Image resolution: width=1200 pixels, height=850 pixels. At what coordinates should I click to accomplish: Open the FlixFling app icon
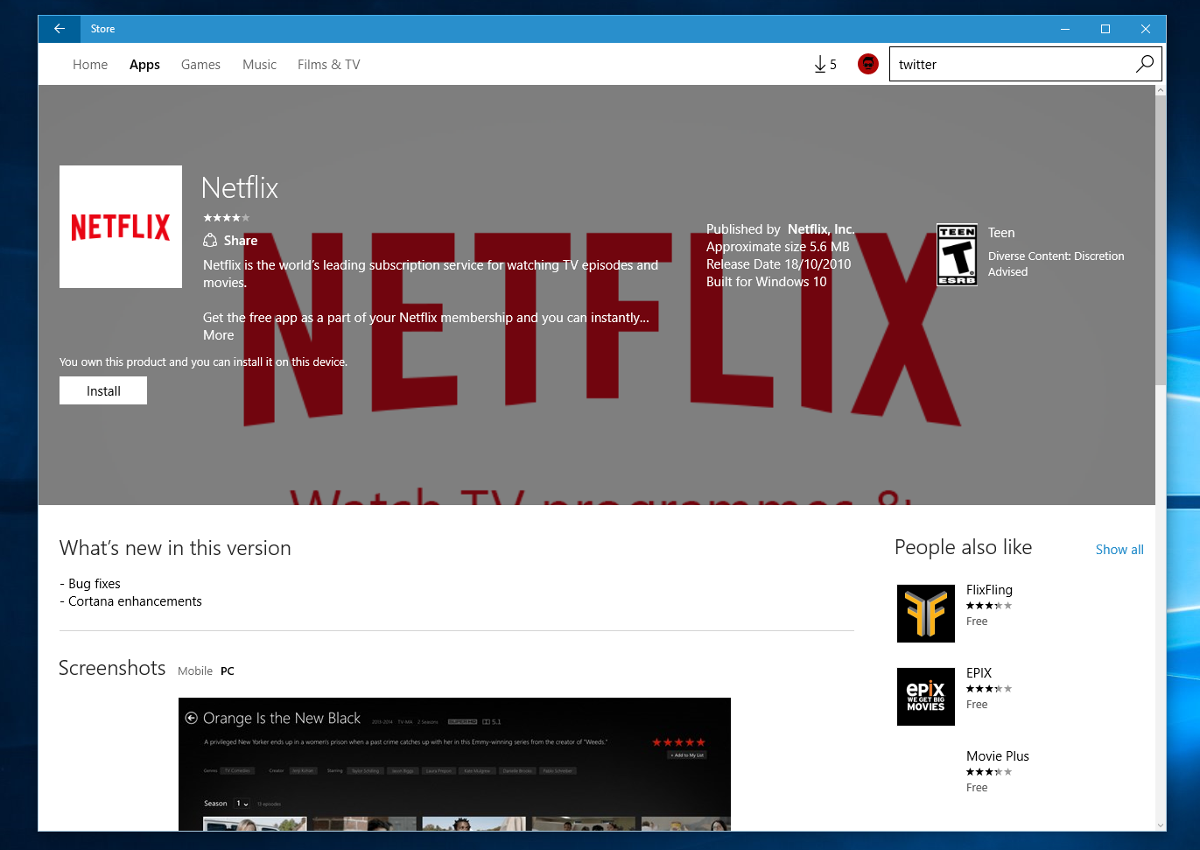[x=925, y=614]
